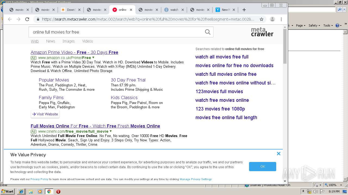Click the Chrome back arrow
The height and width of the screenshot is (195, 348).
tap(10, 19)
